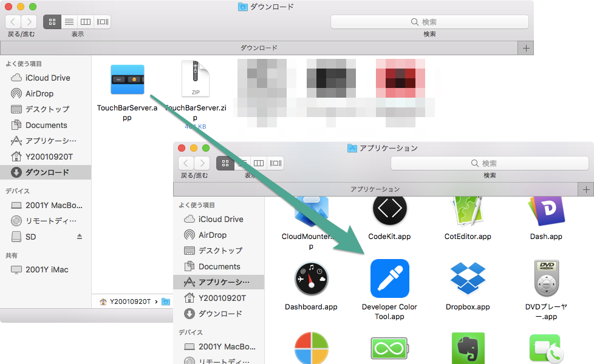Select アプリケーション tab in Applications window
The image size is (594, 364).
click(375, 189)
